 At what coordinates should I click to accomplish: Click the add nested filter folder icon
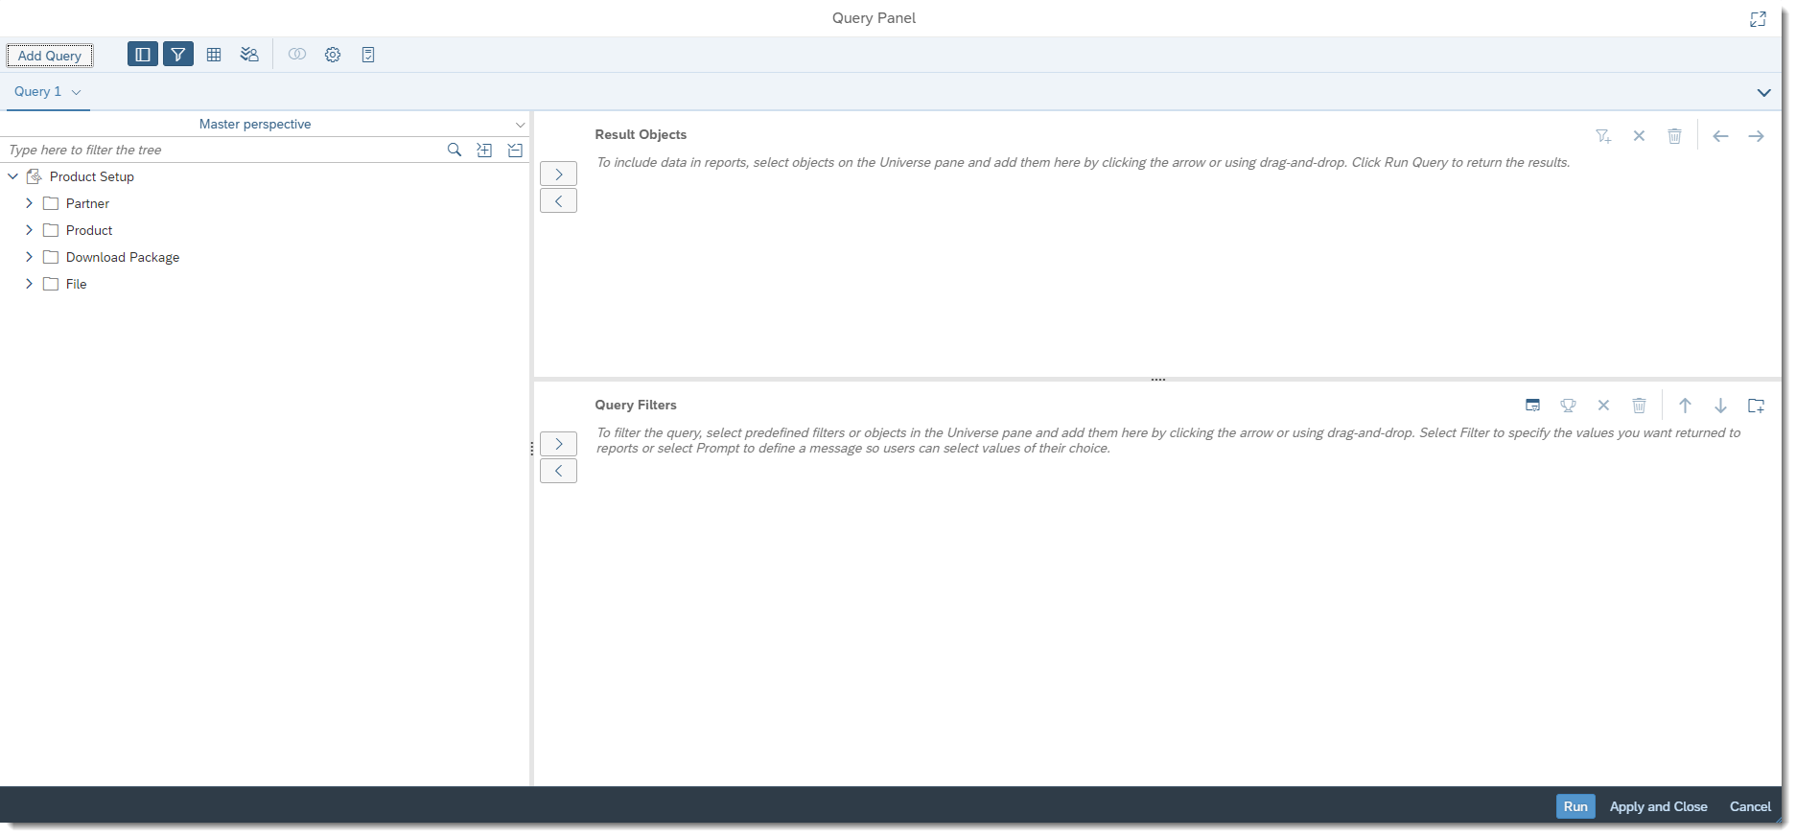point(1756,406)
